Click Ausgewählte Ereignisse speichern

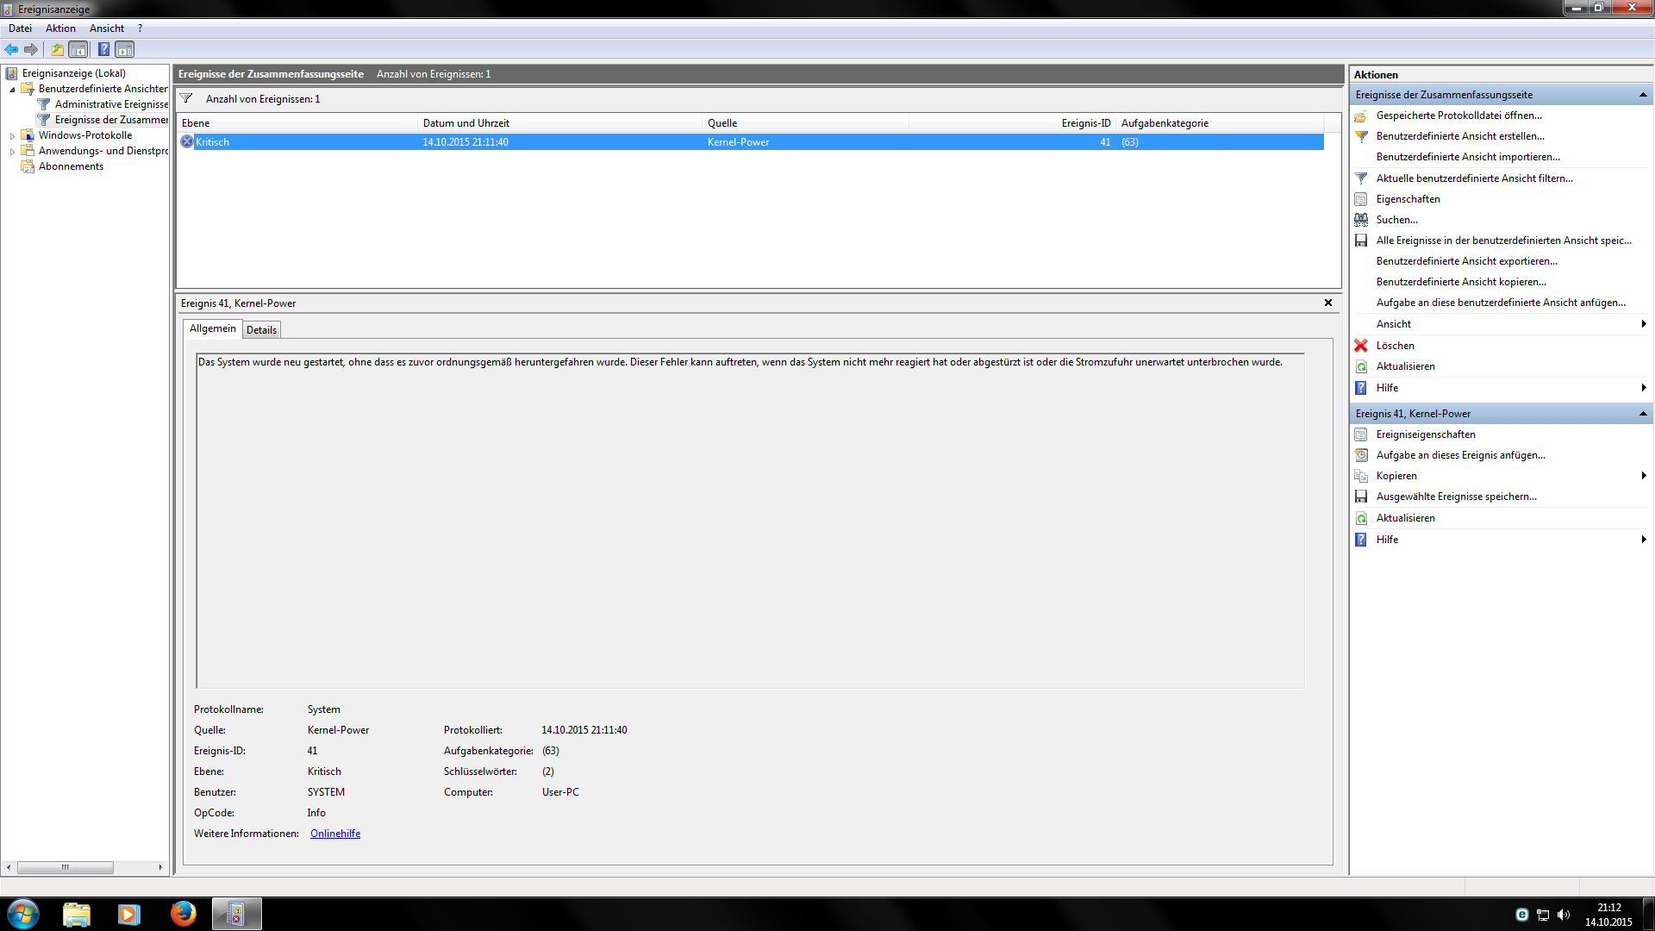[1456, 497]
